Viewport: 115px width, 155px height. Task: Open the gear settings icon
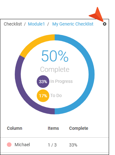tap(105, 24)
